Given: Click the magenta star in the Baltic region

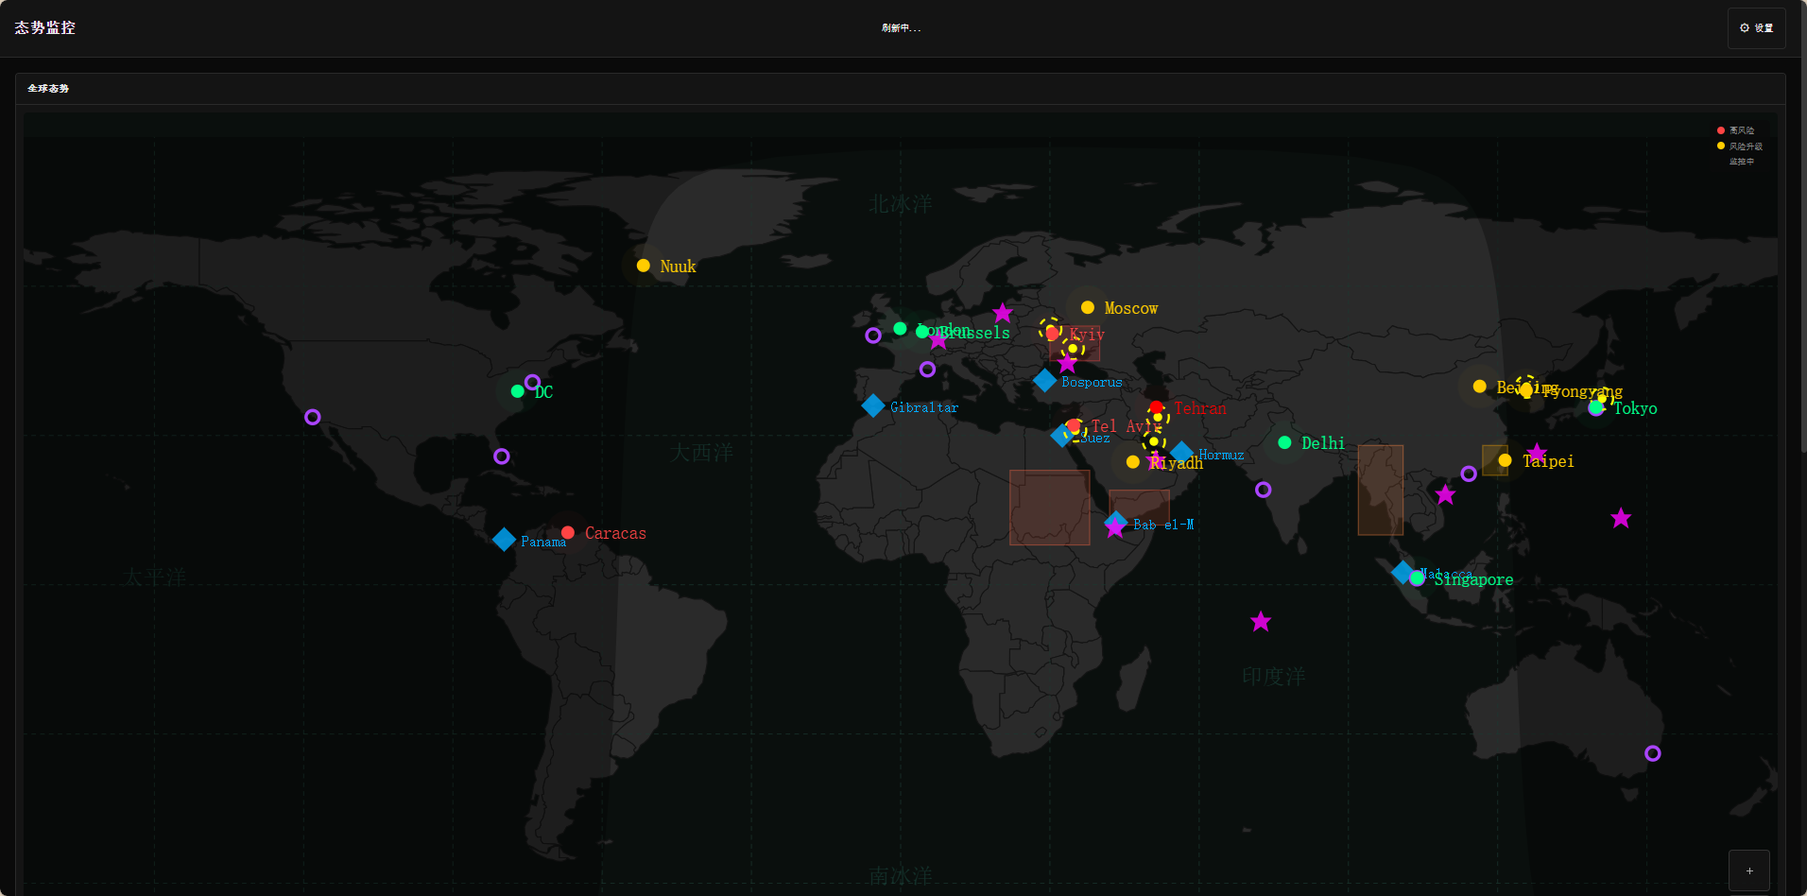Looking at the screenshot, I should click(x=1003, y=313).
